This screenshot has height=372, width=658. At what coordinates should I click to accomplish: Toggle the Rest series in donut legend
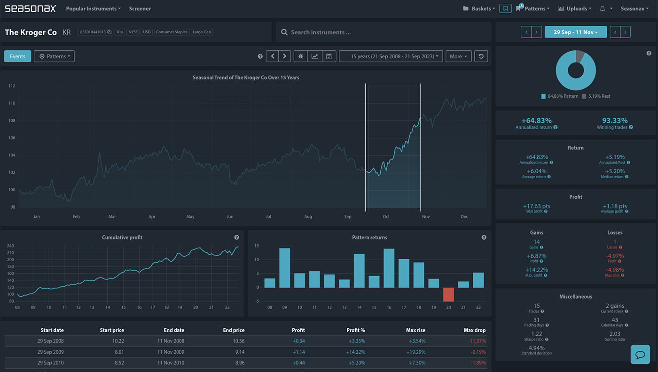(x=596, y=96)
